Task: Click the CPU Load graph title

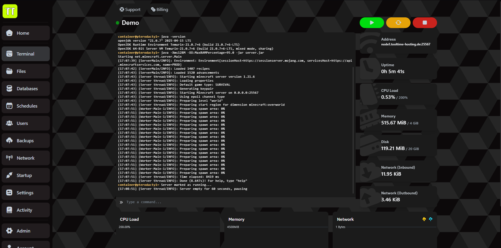Action: (x=129, y=219)
